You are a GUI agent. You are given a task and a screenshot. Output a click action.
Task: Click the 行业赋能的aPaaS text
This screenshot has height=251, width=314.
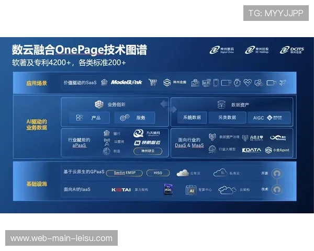tap(80, 143)
